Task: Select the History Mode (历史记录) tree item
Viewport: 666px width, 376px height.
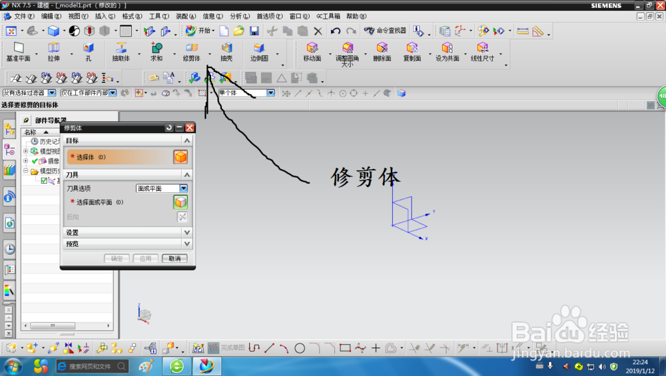Action: pyautogui.click(x=45, y=141)
